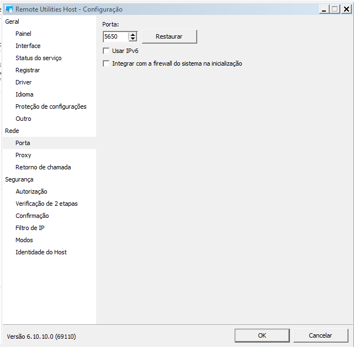Close the configuration window
This screenshot has width=354, height=347.
pos(345,9)
